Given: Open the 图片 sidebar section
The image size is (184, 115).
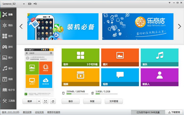Looking at the screenshot, I should [8, 57].
